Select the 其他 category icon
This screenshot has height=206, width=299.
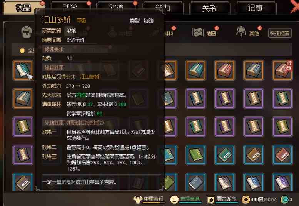click(x=241, y=32)
